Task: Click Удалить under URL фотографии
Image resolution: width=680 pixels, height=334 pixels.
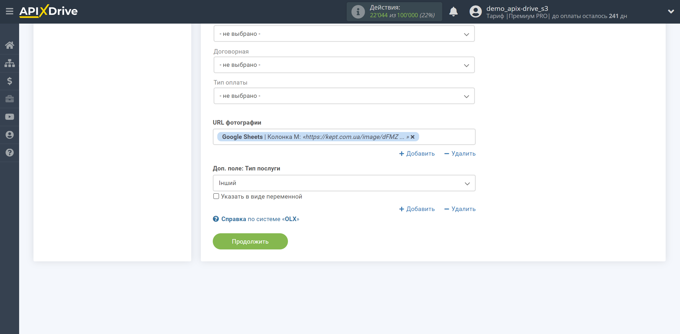Action: tap(460, 153)
